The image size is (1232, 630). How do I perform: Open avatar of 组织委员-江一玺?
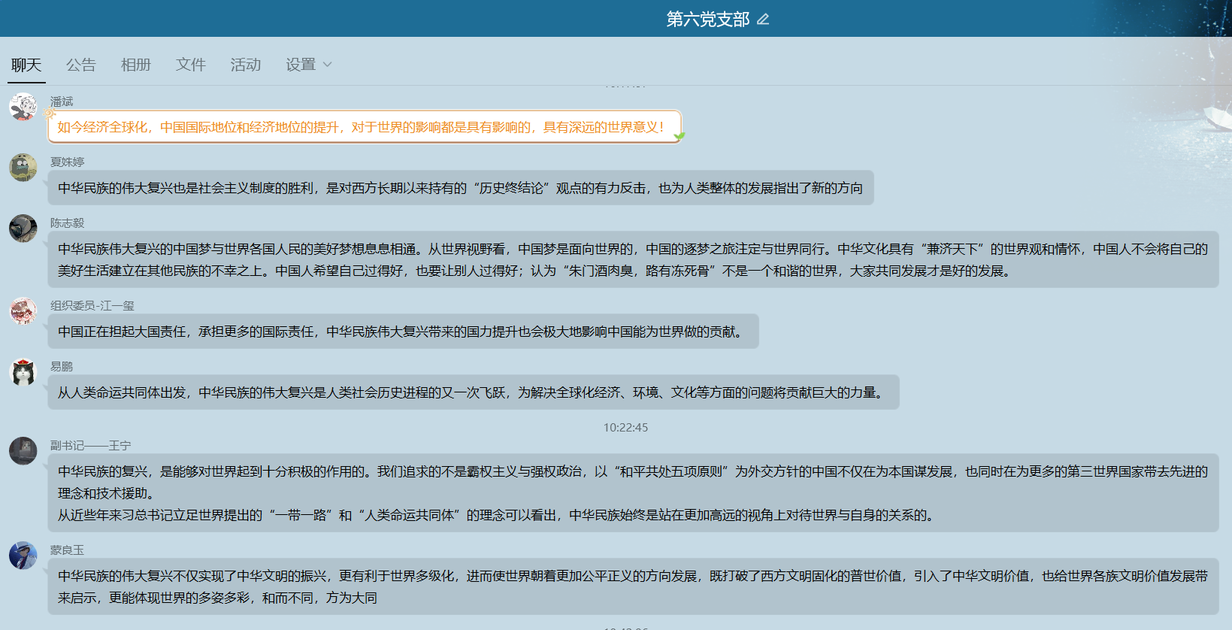[23, 311]
